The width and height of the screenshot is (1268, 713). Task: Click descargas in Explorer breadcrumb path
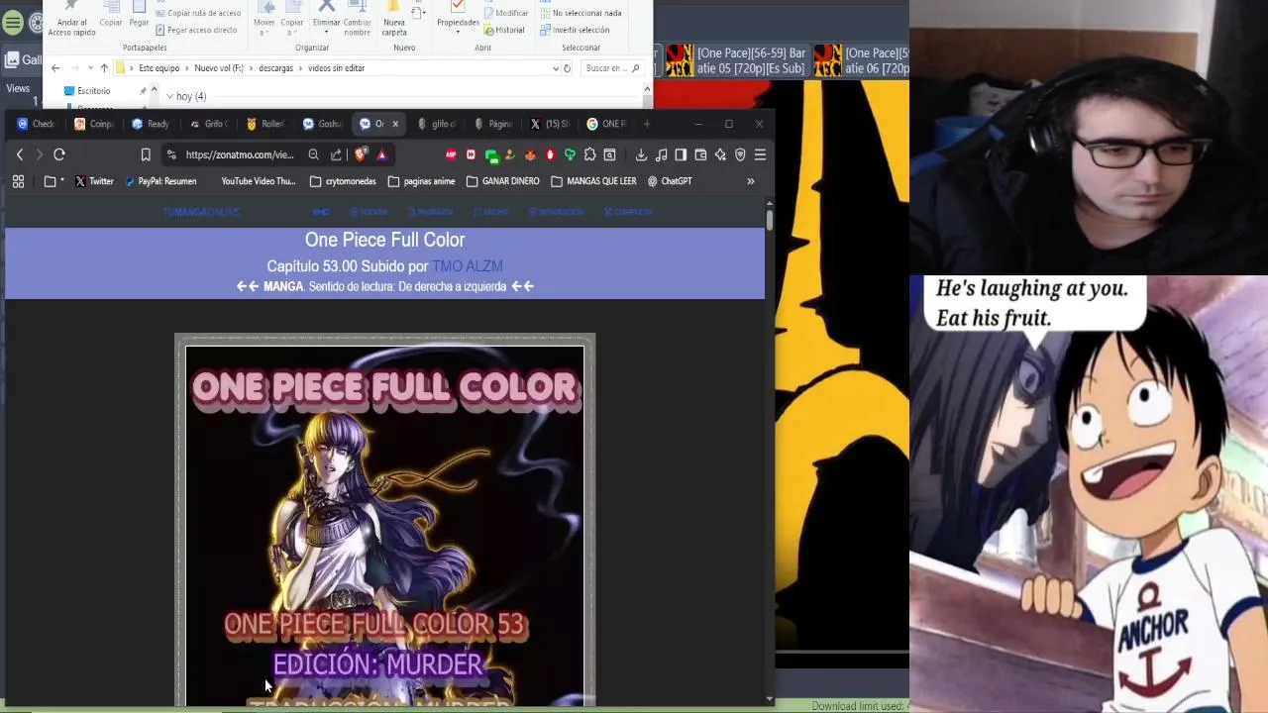click(x=276, y=68)
